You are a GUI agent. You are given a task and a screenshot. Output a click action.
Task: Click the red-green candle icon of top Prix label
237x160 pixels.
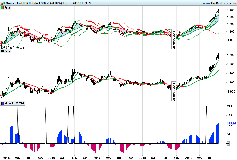[x=2, y=7]
